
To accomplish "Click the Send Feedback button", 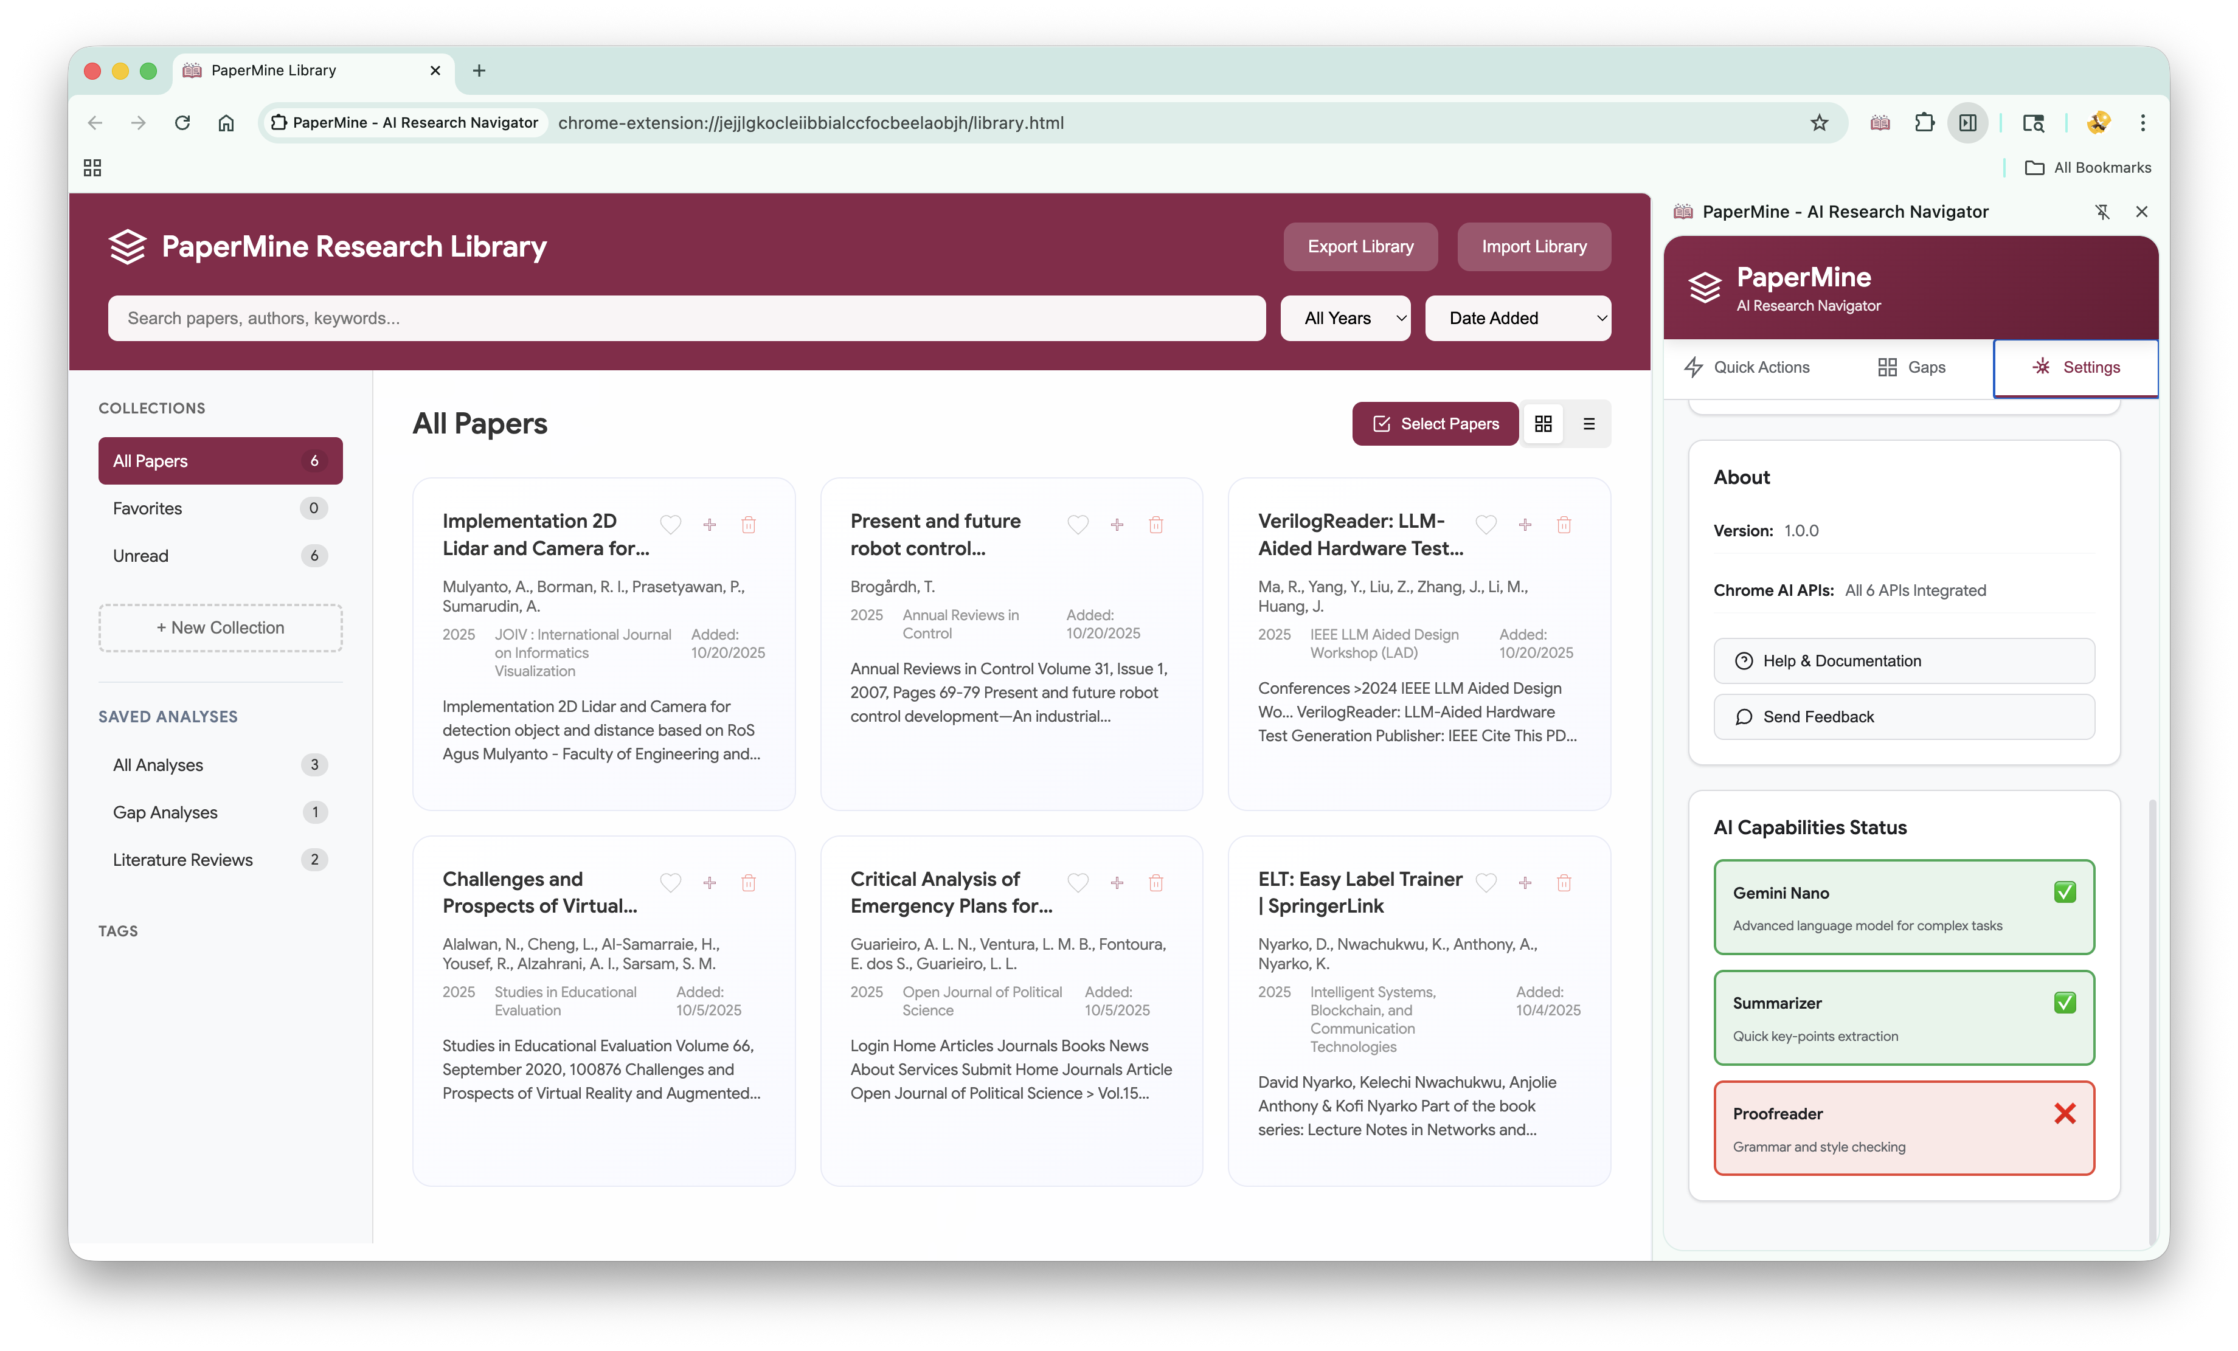I will (1904, 717).
